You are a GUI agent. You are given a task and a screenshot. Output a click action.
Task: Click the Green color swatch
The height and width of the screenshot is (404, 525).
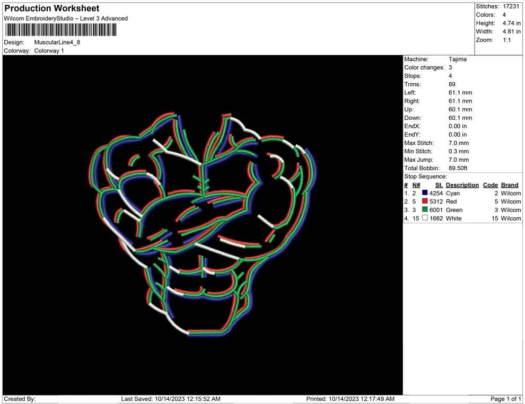(x=425, y=209)
